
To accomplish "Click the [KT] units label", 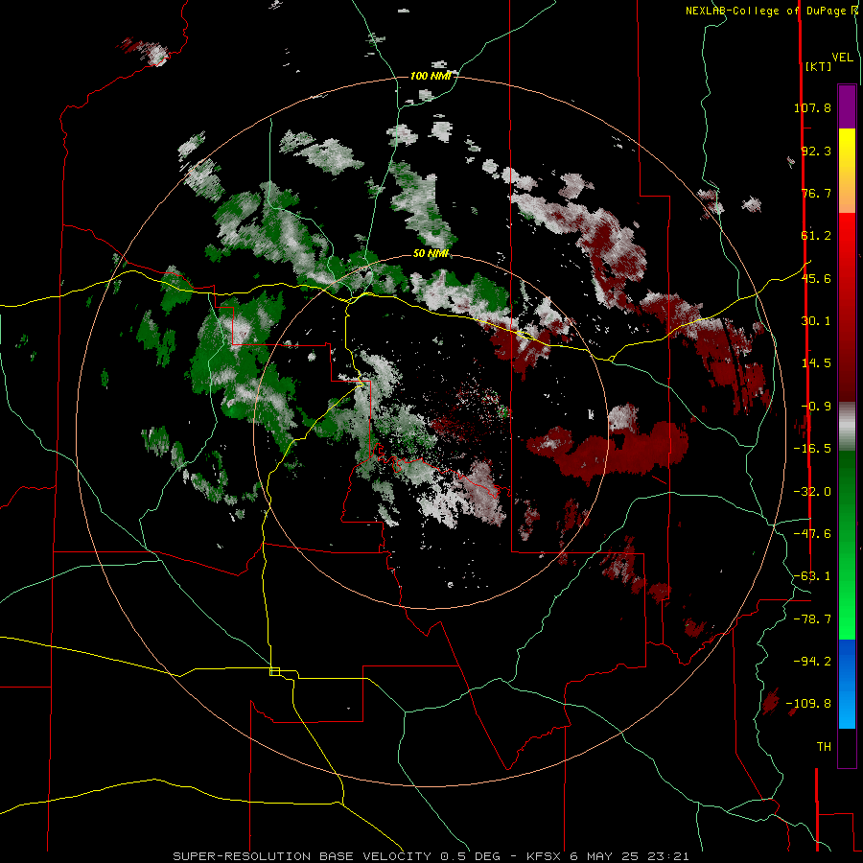I will pyautogui.click(x=819, y=66).
